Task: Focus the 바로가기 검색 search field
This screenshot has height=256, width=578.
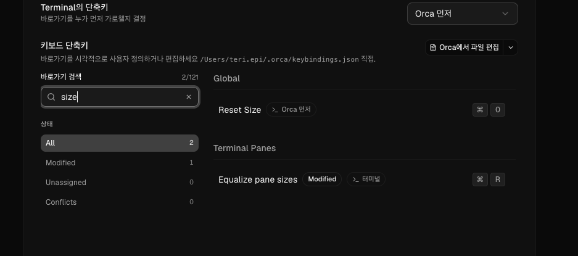Action: point(120,97)
